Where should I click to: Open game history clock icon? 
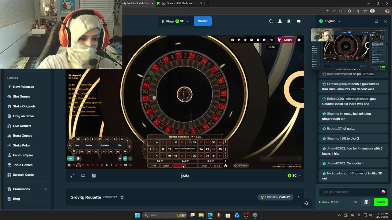pyautogui.click(x=251, y=40)
